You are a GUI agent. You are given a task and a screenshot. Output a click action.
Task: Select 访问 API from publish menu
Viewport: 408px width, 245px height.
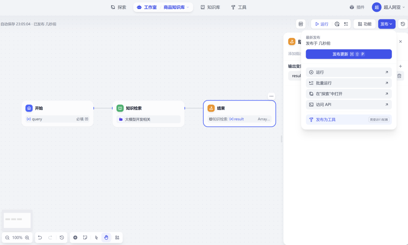pyautogui.click(x=348, y=105)
